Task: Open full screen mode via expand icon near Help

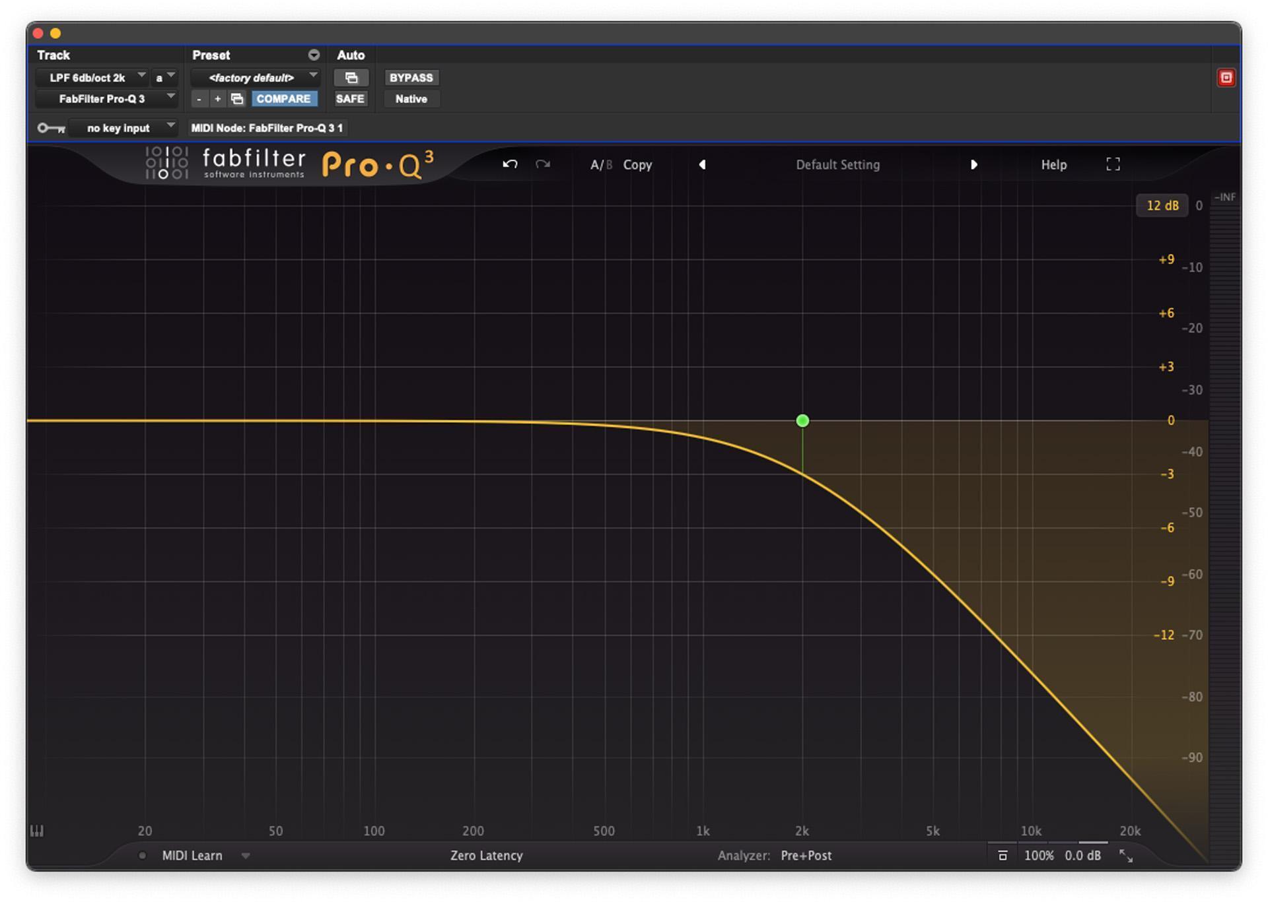Action: point(1113,164)
